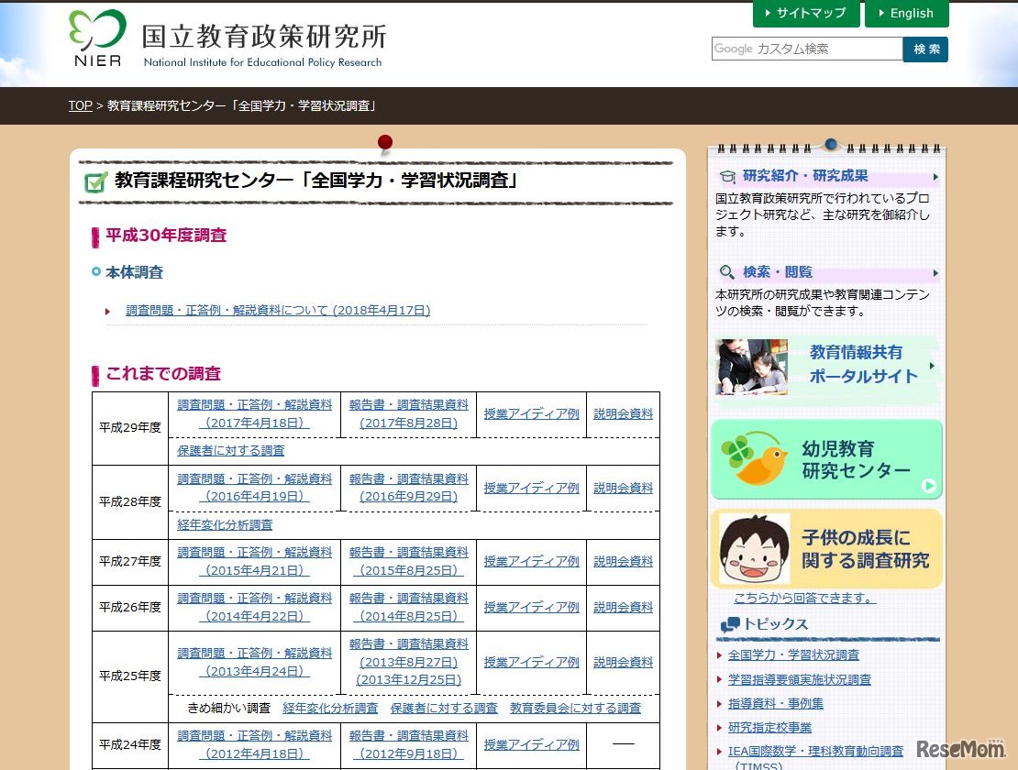
Task: Click the speech bubble icon beside トピックス
Action: pos(730,624)
